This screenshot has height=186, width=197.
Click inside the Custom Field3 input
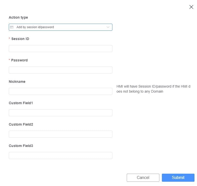click(x=60, y=156)
